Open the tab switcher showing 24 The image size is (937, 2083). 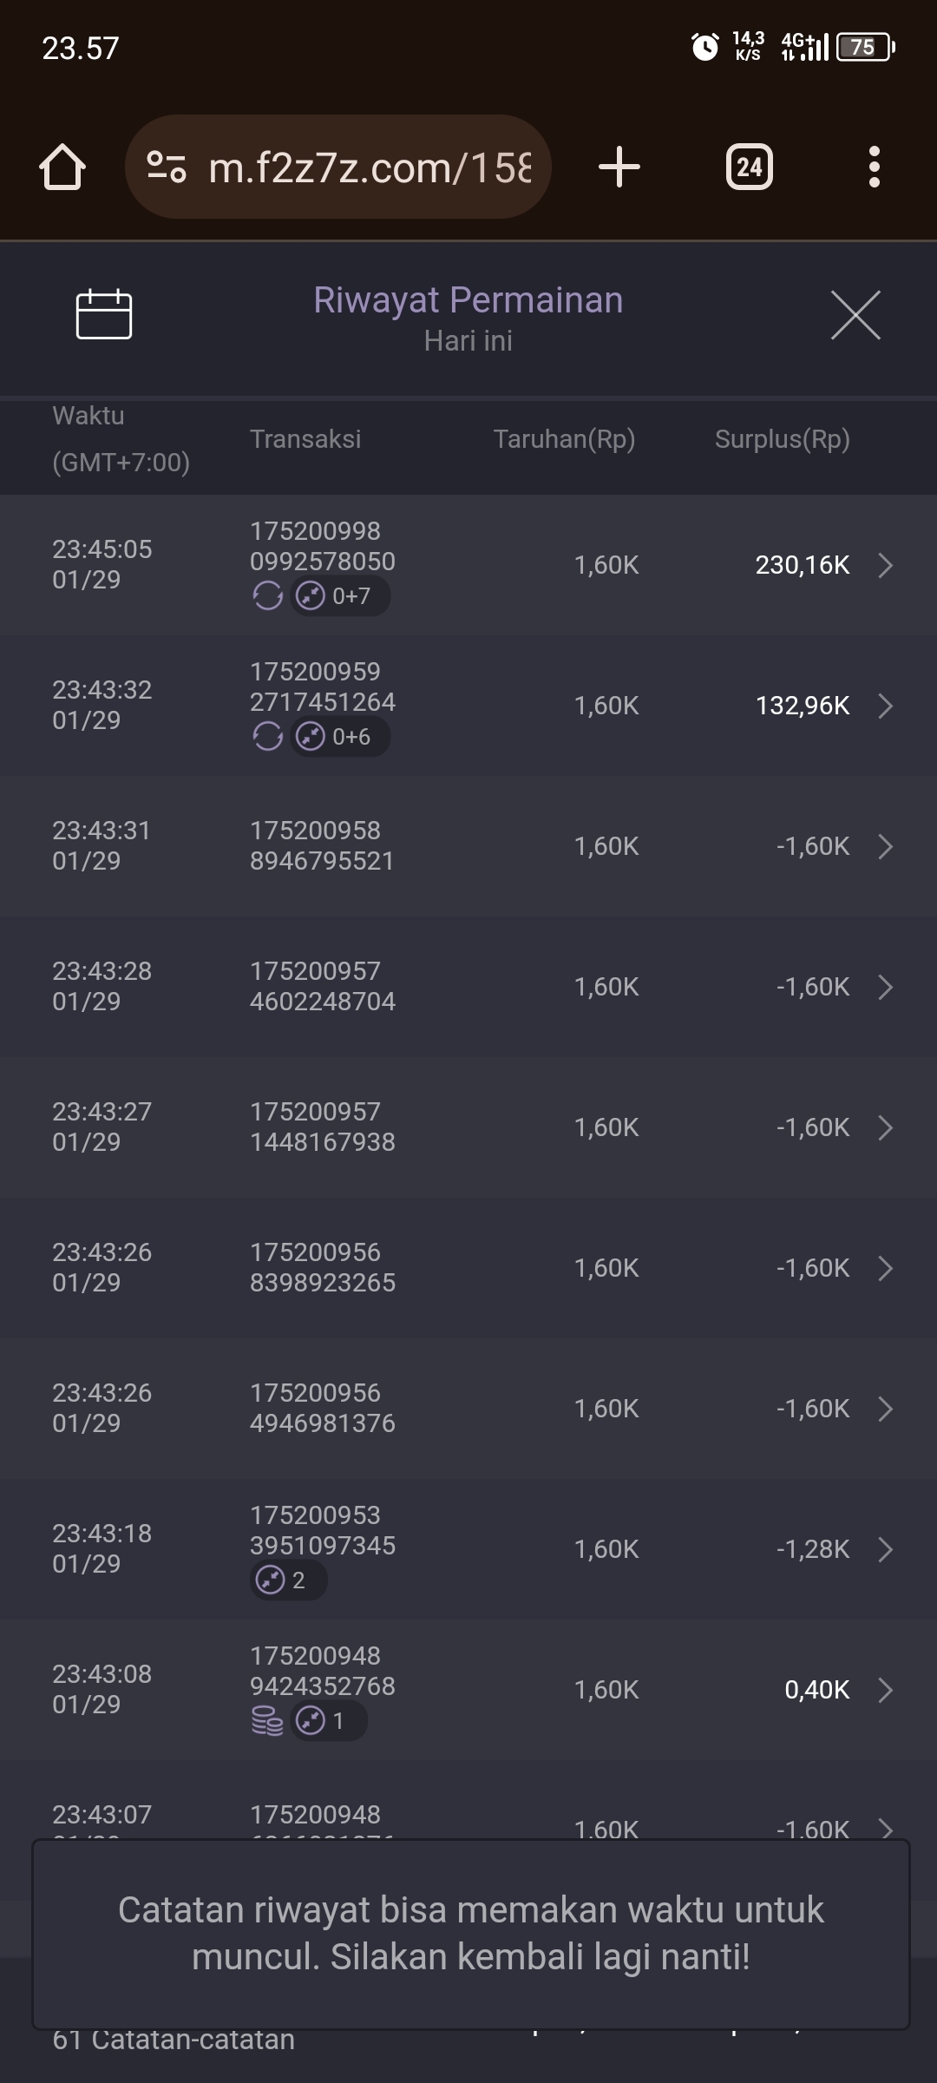pyautogui.click(x=750, y=167)
